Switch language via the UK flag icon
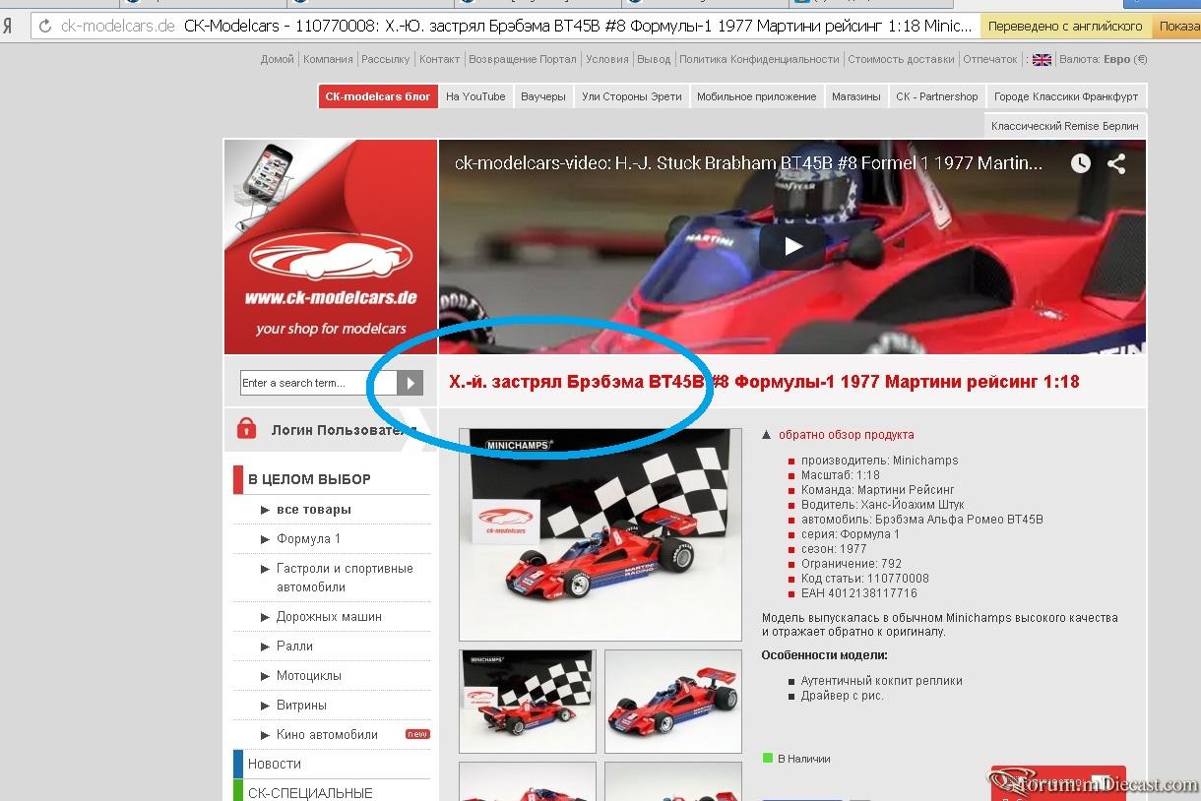This screenshot has height=801, width=1201. [x=1042, y=60]
